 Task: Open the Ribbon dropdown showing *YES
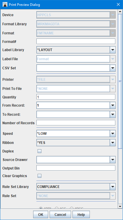click(x=113, y=143)
